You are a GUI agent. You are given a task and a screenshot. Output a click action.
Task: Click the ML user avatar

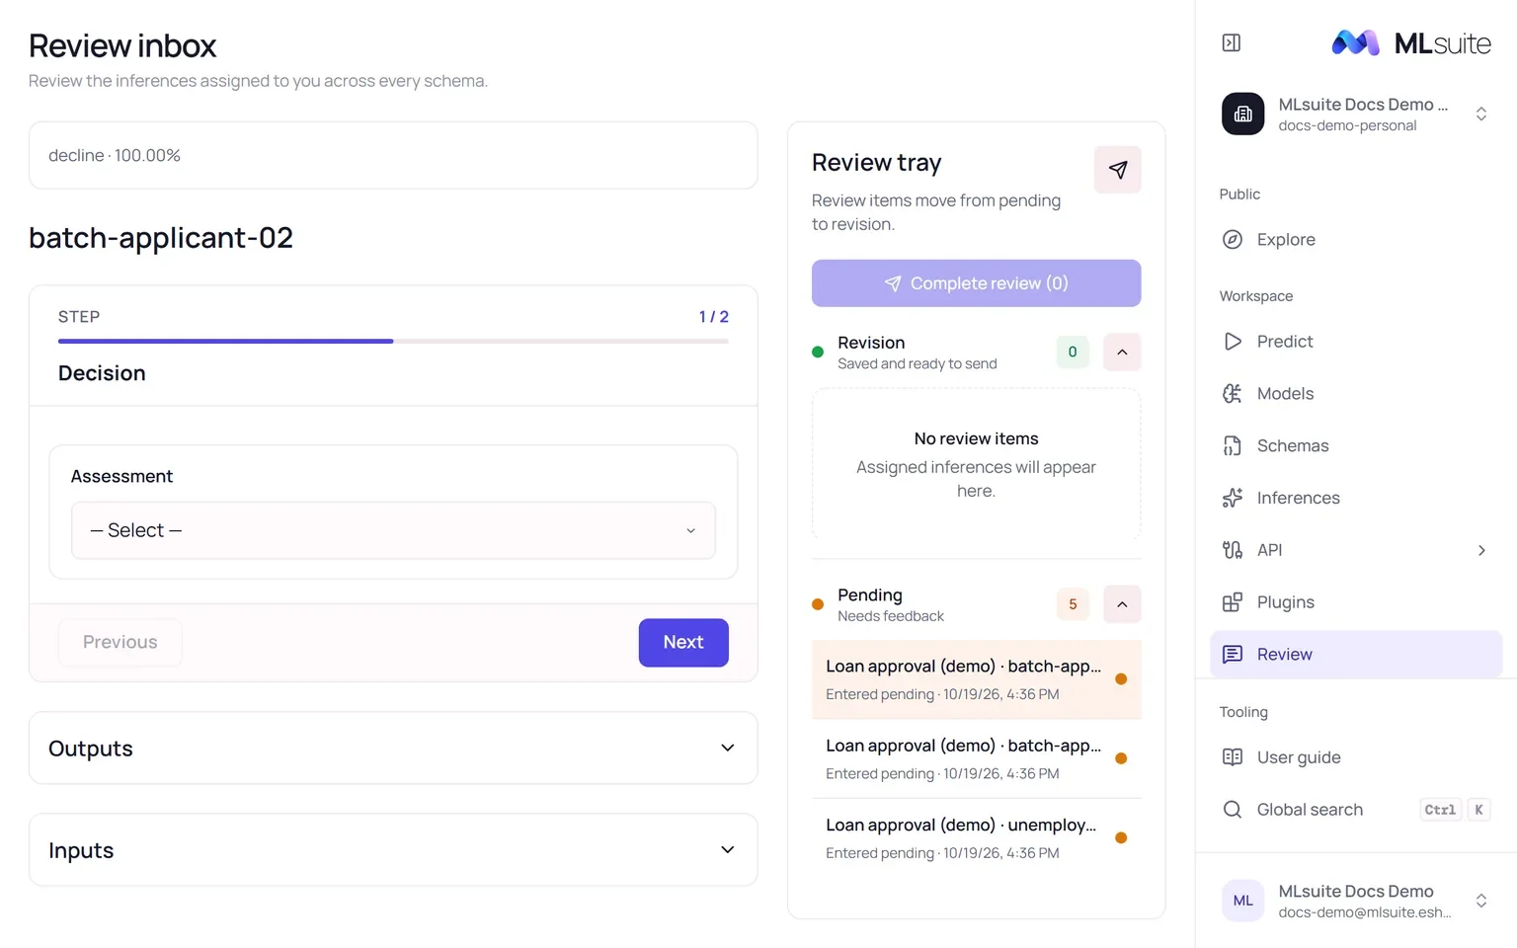(x=1242, y=901)
